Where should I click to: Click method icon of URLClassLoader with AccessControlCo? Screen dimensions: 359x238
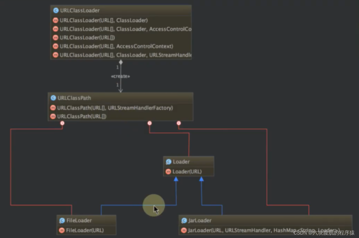pyautogui.click(x=56, y=29)
